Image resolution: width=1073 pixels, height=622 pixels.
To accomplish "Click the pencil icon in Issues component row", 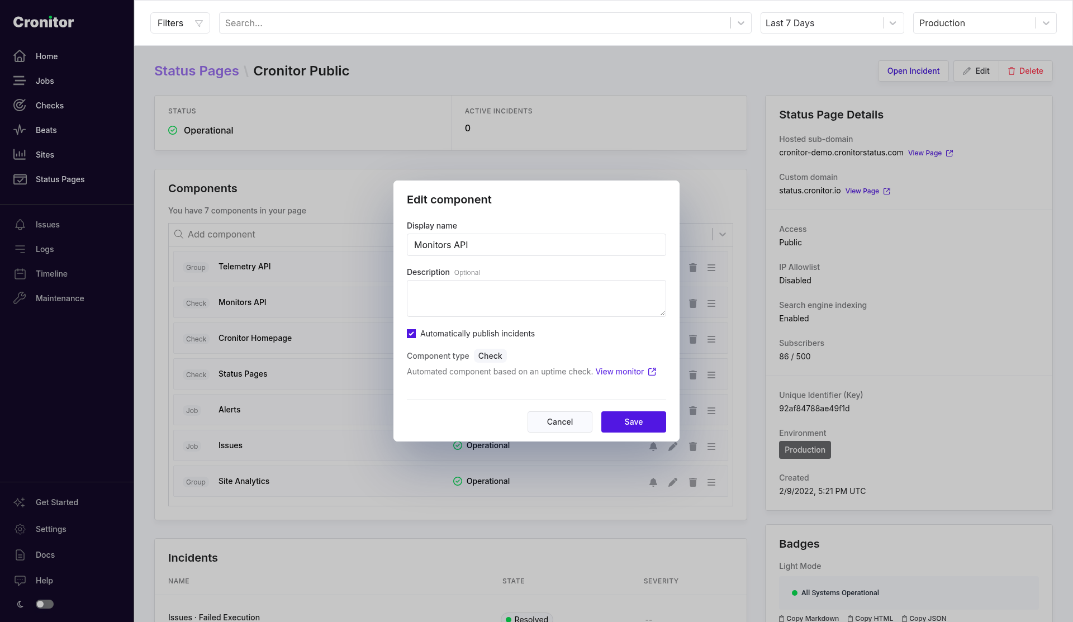I will coord(673,447).
